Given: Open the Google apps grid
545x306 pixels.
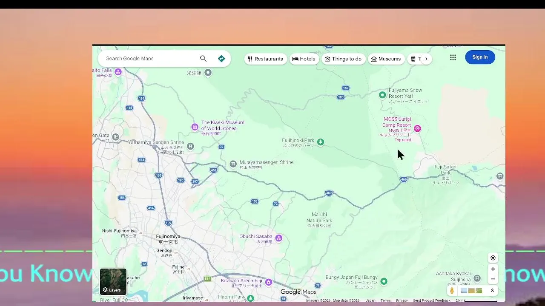Looking at the screenshot, I should [x=453, y=57].
